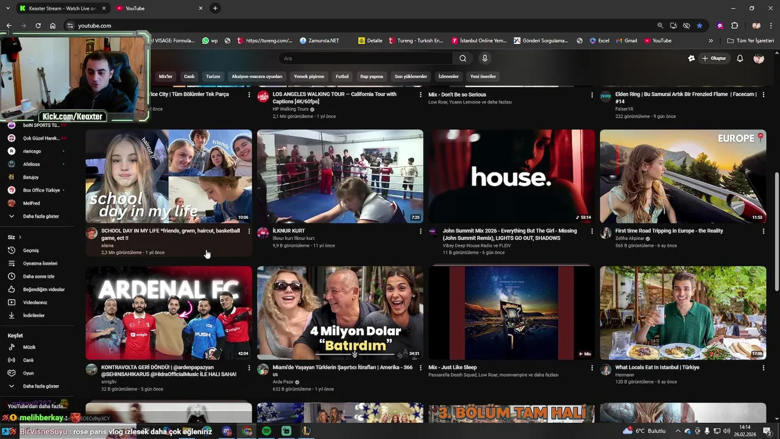This screenshot has height=439, width=780.
Task: Open options for What Locals Eat In Istanbul
Action: tap(763, 368)
